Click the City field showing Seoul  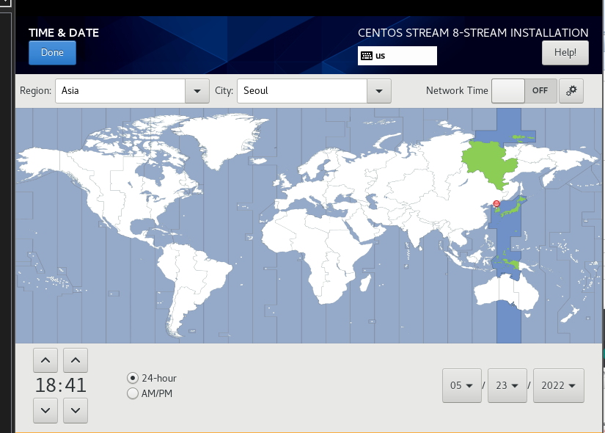(x=302, y=91)
